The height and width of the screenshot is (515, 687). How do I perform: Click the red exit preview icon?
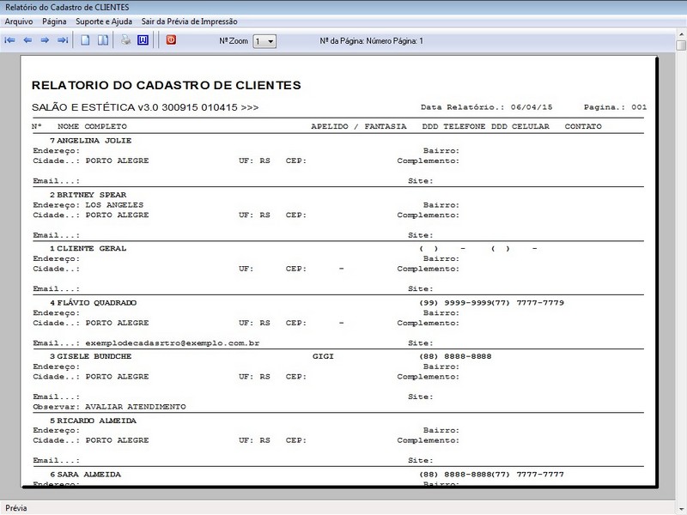pyautogui.click(x=171, y=40)
